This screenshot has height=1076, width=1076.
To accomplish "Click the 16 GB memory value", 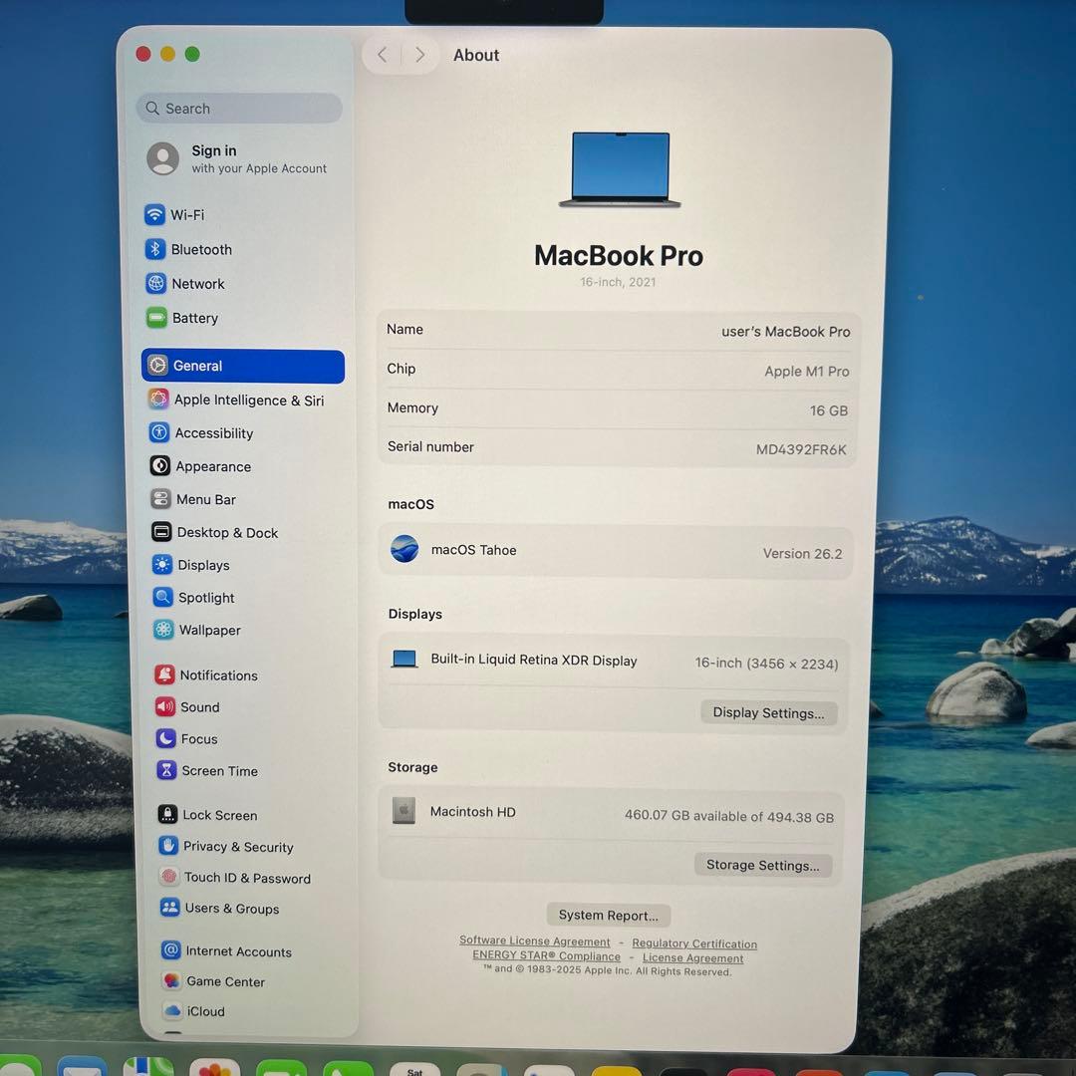I will click(x=829, y=410).
